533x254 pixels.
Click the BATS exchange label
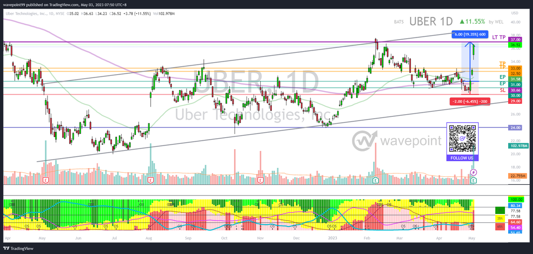[x=399, y=22]
